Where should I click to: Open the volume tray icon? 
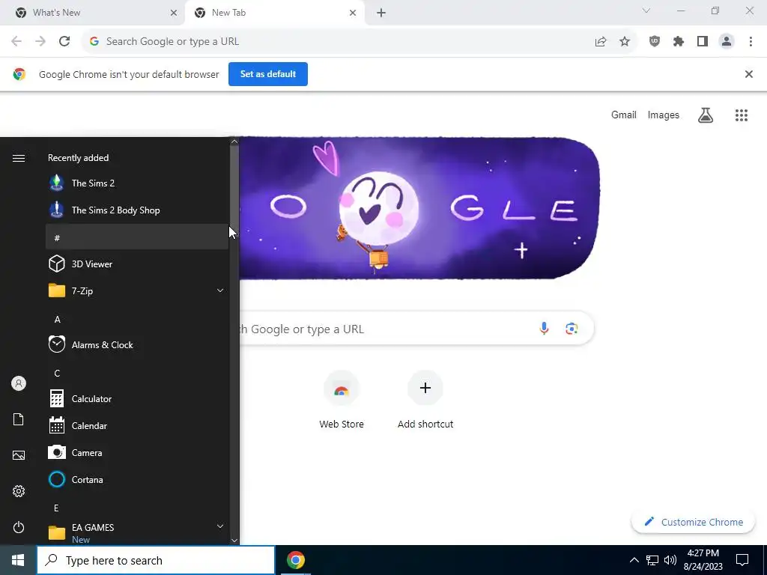point(670,560)
